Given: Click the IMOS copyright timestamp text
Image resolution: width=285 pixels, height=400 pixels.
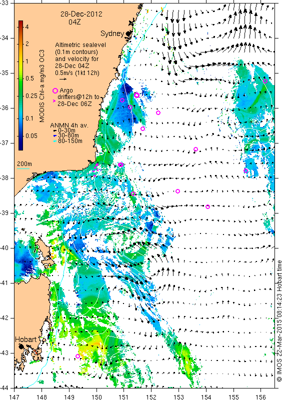Looking at the screenshot, I should (279, 321).
